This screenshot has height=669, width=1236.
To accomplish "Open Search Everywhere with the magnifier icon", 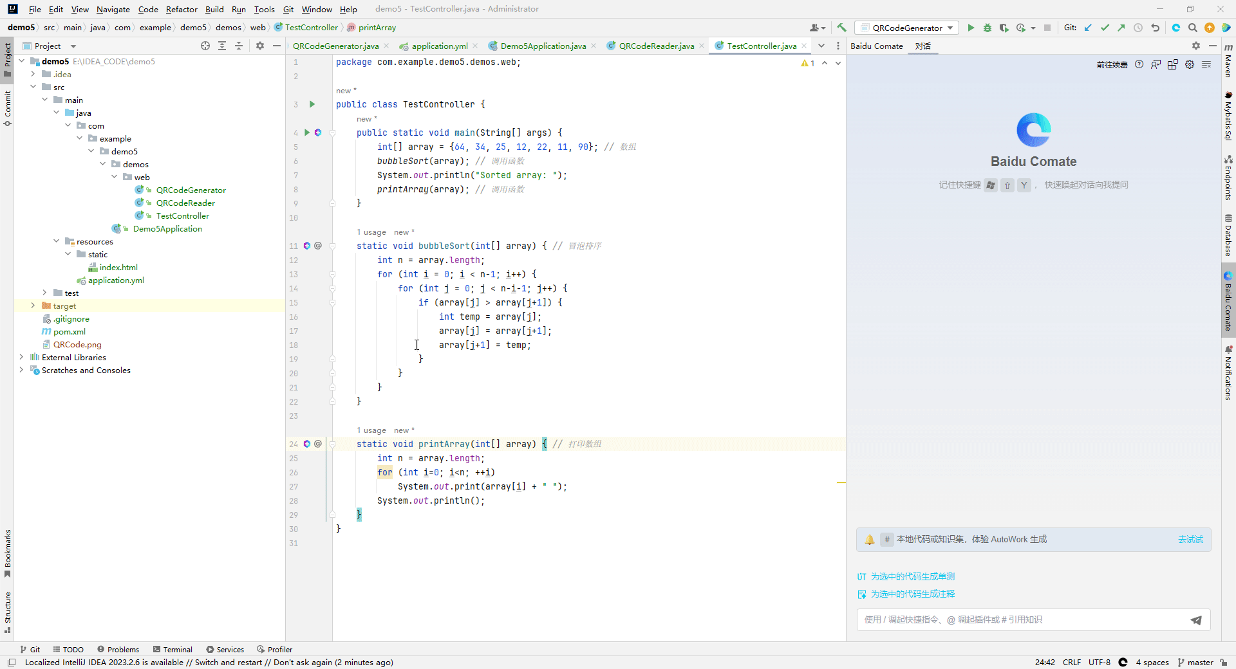I will point(1193,28).
